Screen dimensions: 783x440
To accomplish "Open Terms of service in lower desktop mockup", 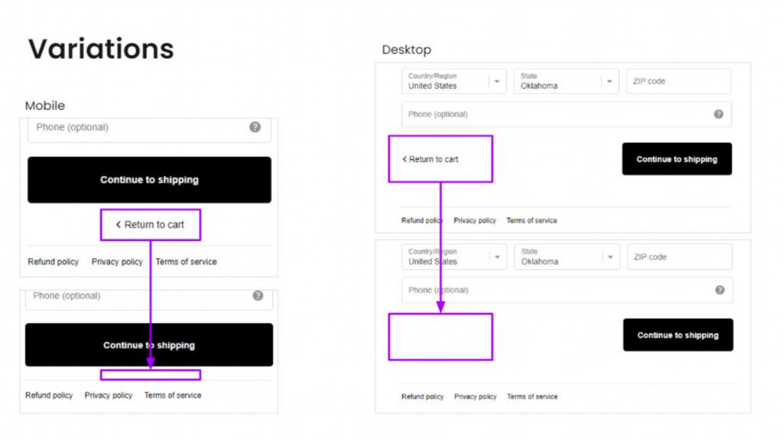I will coord(532,396).
